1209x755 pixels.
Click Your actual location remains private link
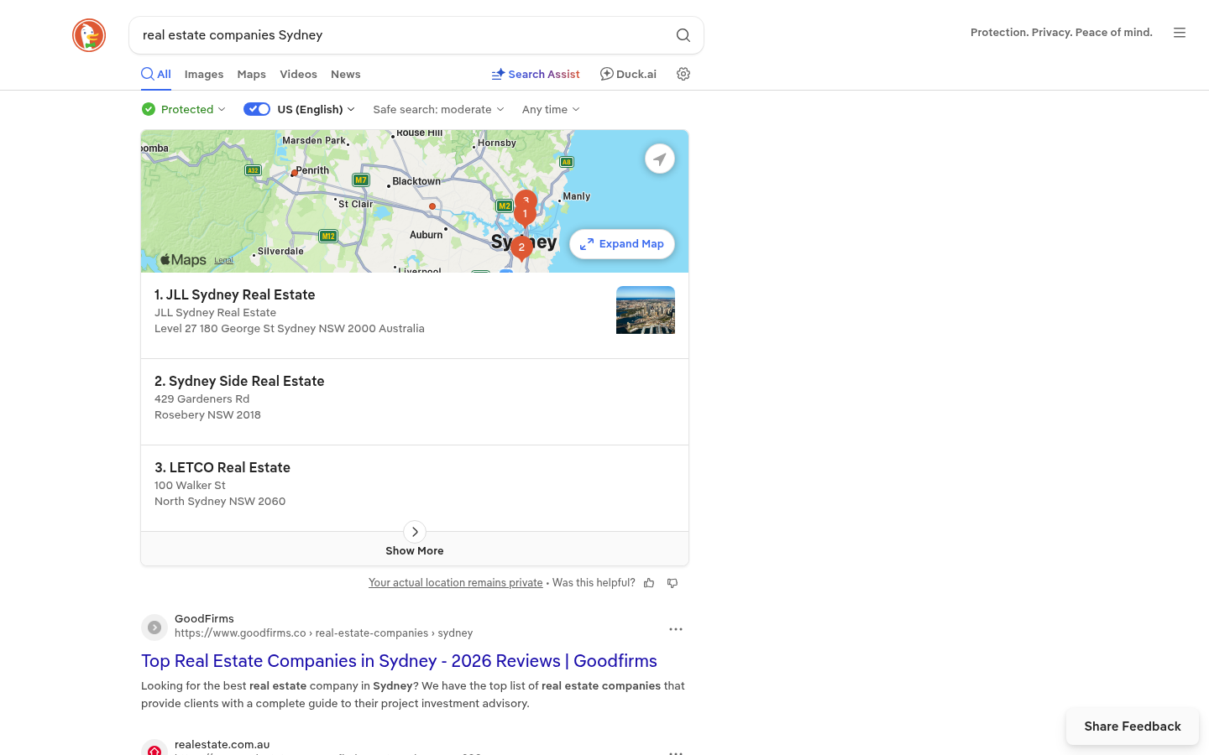456,583
